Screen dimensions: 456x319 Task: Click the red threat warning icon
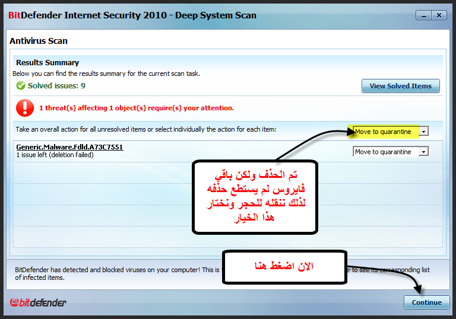tap(25, 108)
